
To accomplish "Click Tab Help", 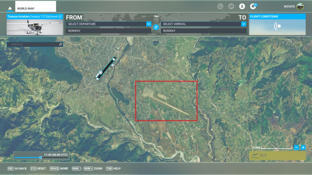I will point(114,168).
